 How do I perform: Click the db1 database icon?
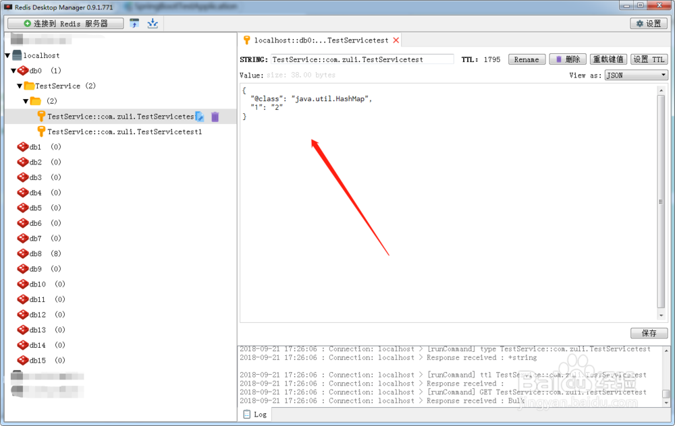point(23,146)
